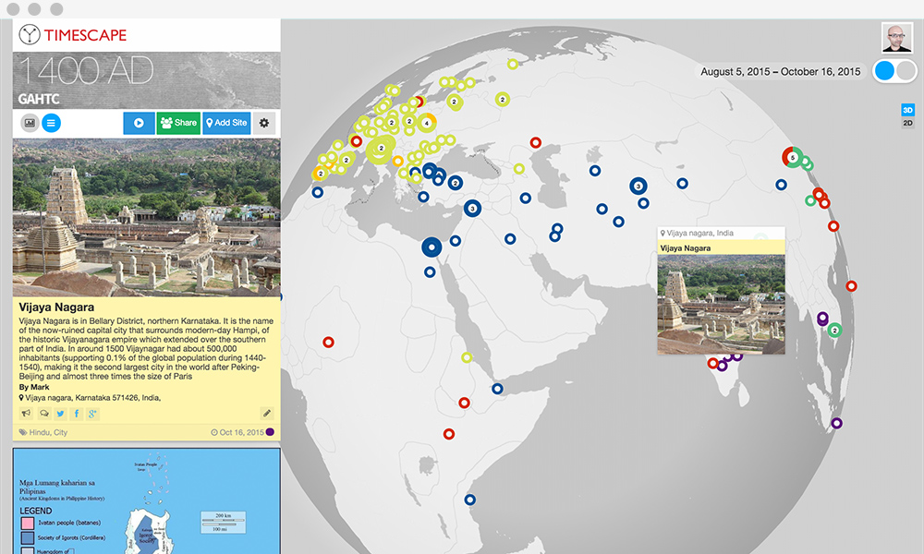Click the date range August 5 – October 16
This screenshot has width=924, height=554.
(780, 72)
